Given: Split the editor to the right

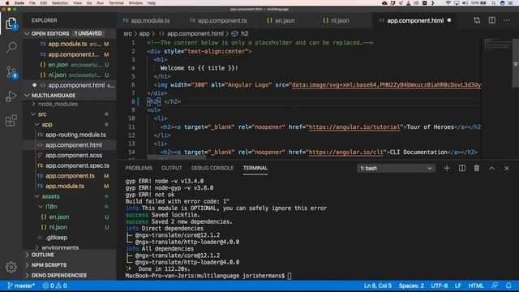Looking at the screenshot, I should [x=492, y=20].
